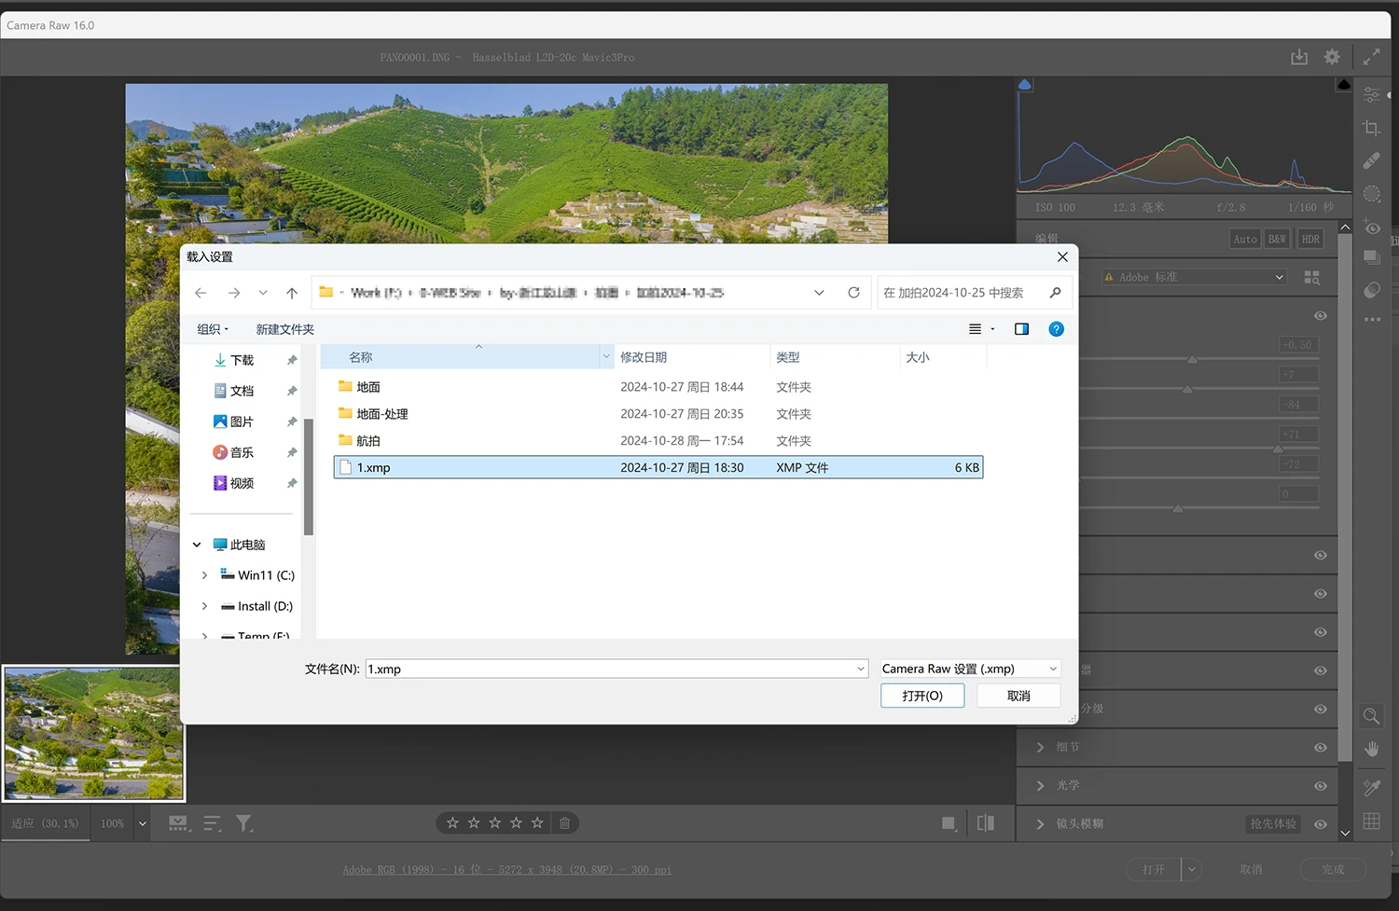
Task: Expand the Win11 (C:) drive tree
Action: click(x=204, y=575)
